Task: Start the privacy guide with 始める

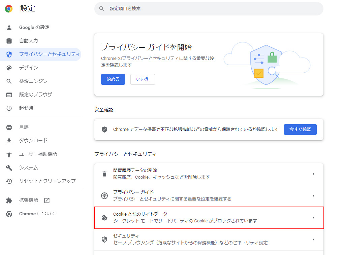Action: [113, 79]
